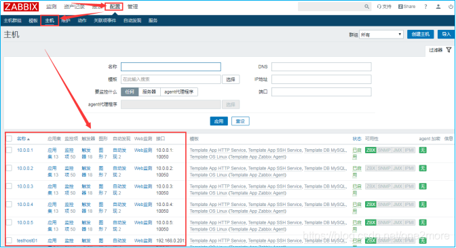Open host testhost01 link
This screenshot has width=456, height=248.
pos(26,241)
